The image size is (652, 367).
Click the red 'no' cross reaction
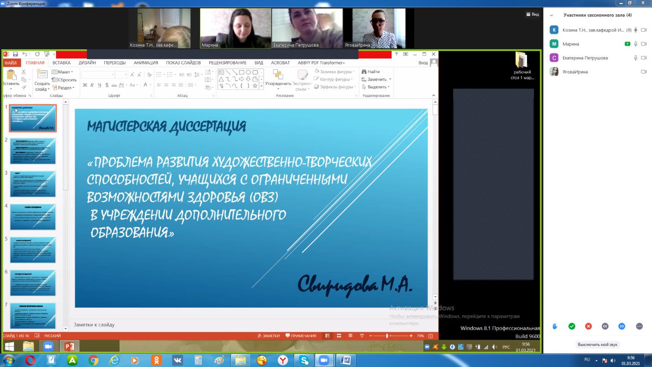(589, 326)
